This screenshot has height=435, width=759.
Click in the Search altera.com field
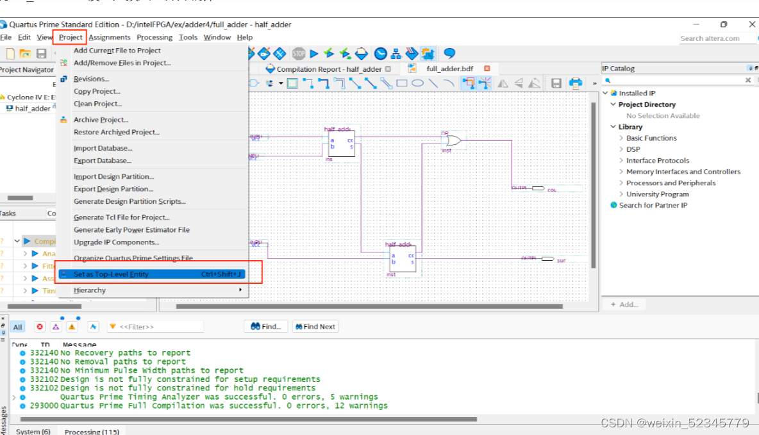click(717, 38)
